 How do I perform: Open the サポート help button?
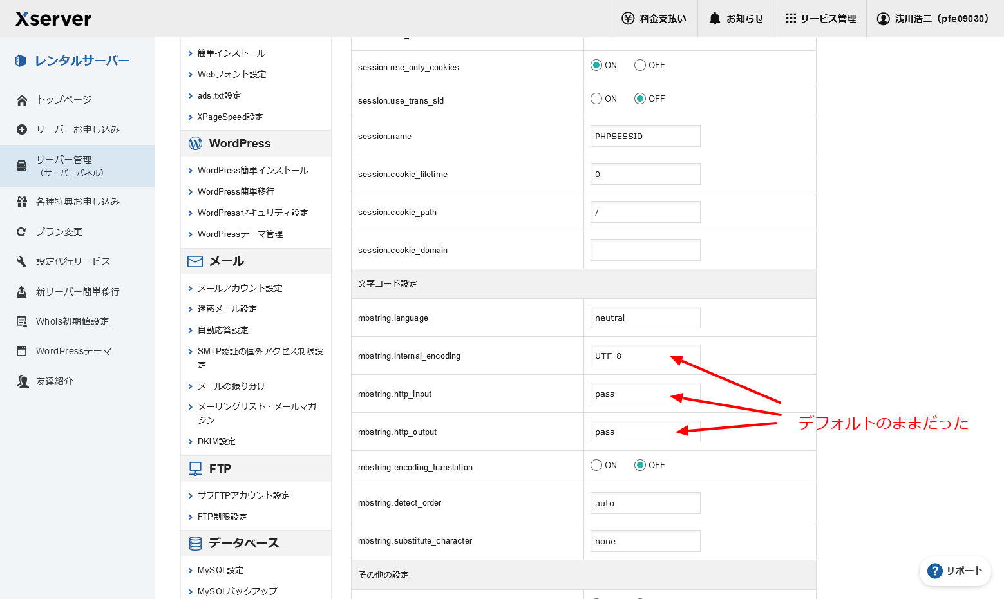(x=955, y=571)
